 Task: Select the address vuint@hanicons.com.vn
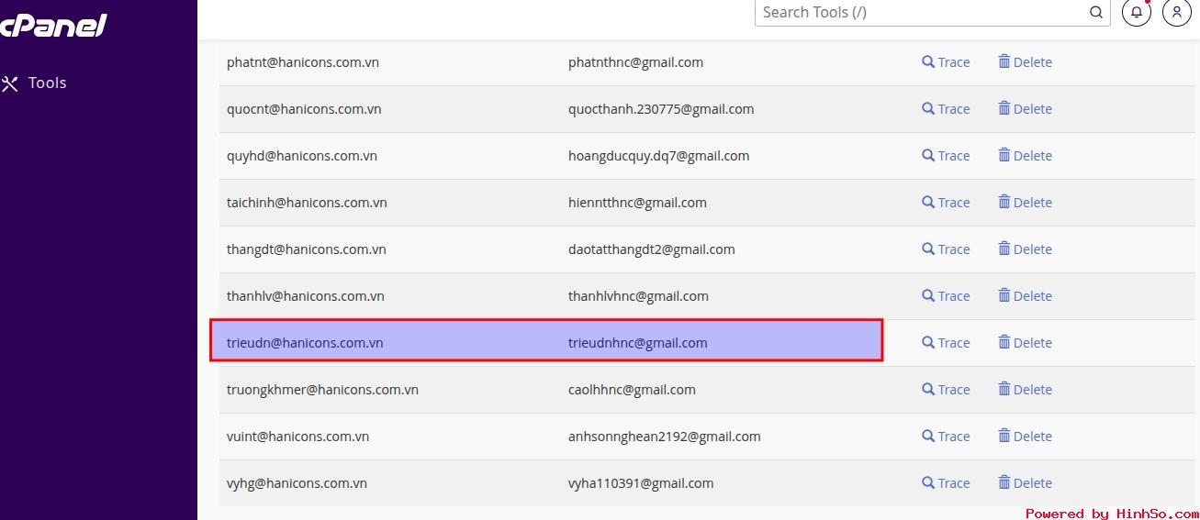298,437
